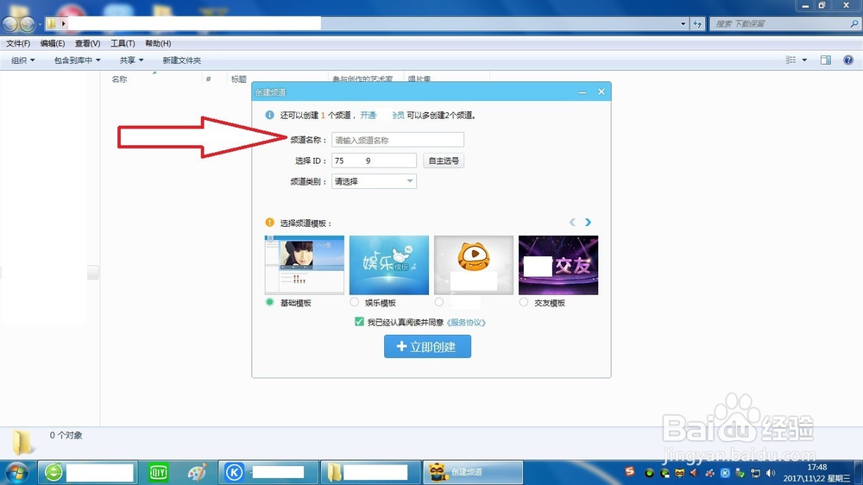Viewport: 863px width, 485px height.
Task: Pick the 交友模板 thumbnail
Action: [x=558, y=265]
